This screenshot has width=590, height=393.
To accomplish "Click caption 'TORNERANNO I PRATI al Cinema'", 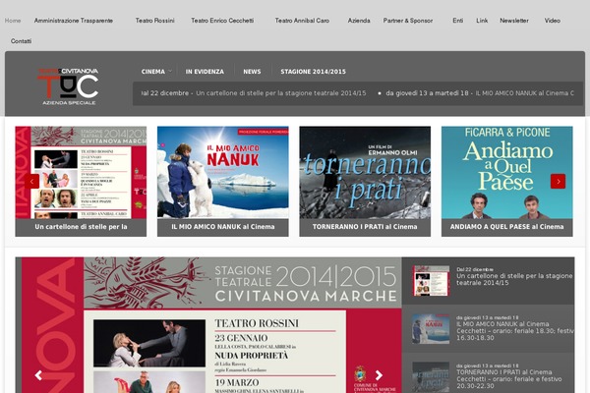I will click(x=365, y=227).
